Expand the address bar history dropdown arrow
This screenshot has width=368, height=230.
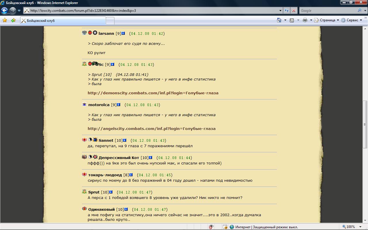(281, 11)
